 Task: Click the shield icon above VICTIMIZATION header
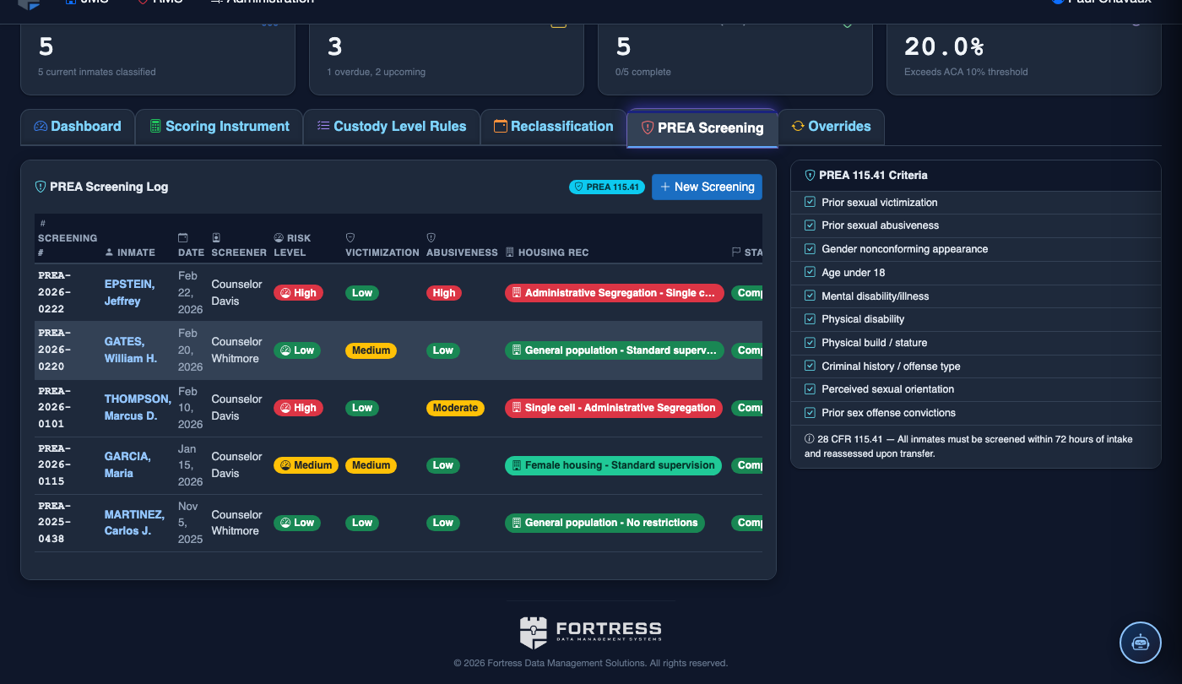(350, 238)
